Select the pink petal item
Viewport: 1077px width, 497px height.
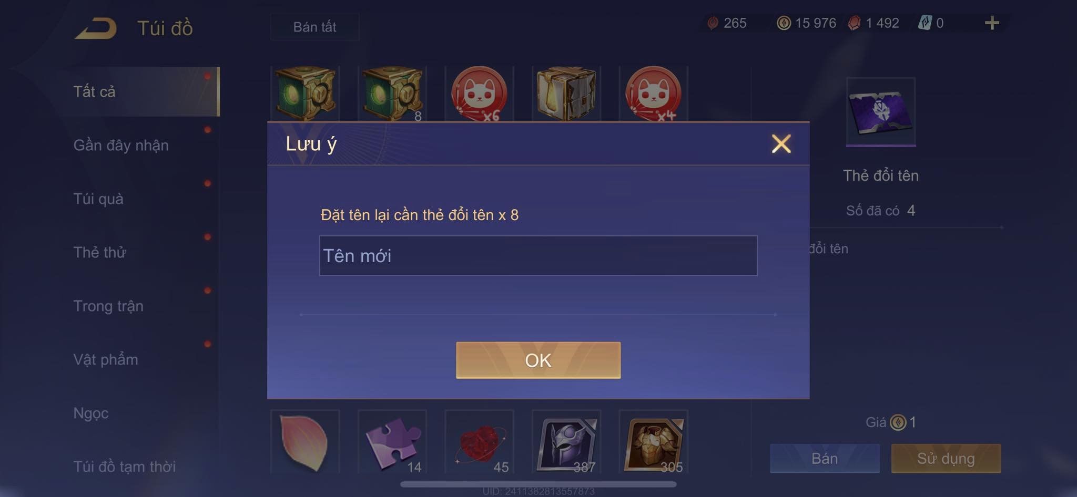point(305,442)
